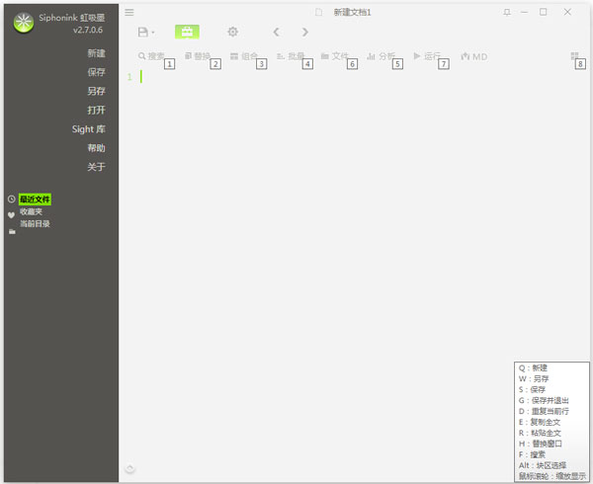Open the 批量 batch tool
This screenshot has height=484, width=593.
coord(291,56)
